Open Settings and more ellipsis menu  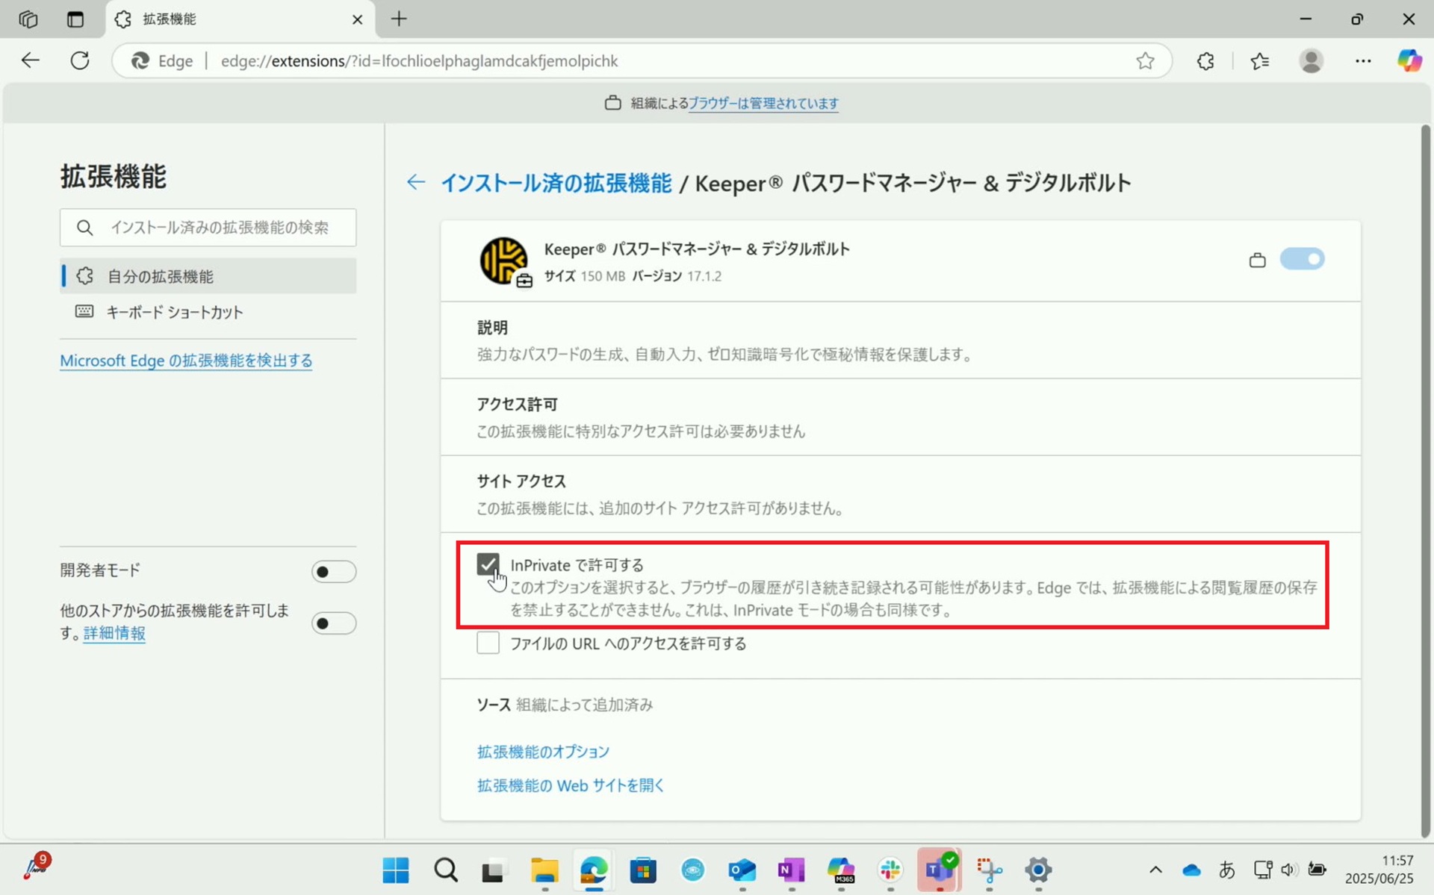(x=1363, y=61)
